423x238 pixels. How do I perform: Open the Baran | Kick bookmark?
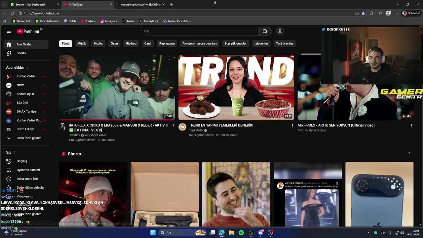[x=22, y=21]
